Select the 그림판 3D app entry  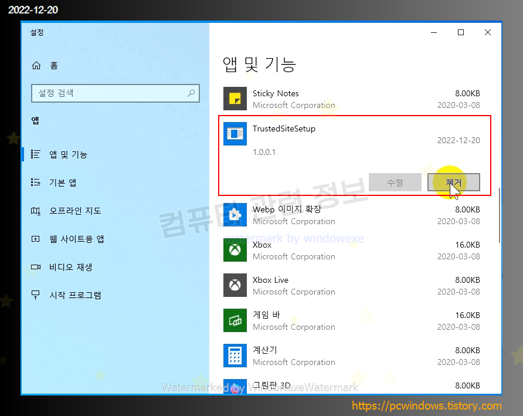(352, 385)
